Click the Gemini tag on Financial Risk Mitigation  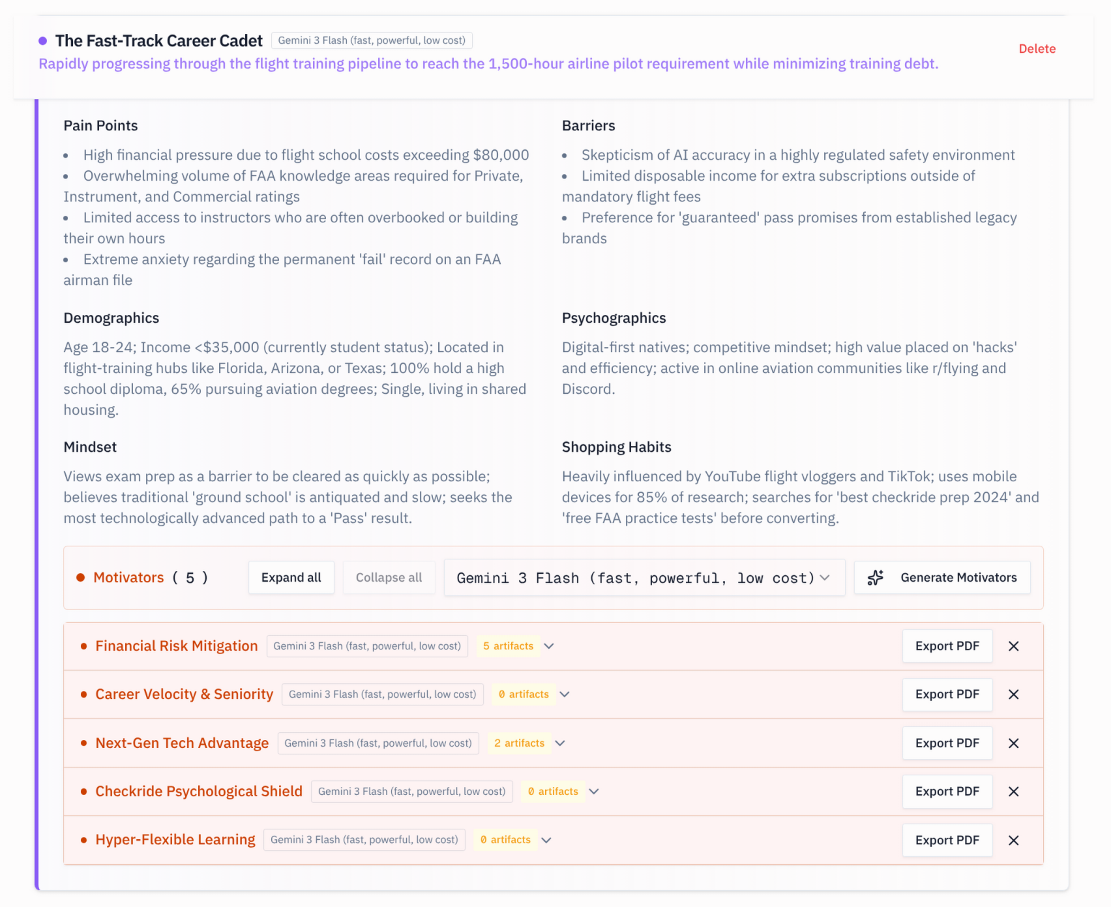pos(367,646)
